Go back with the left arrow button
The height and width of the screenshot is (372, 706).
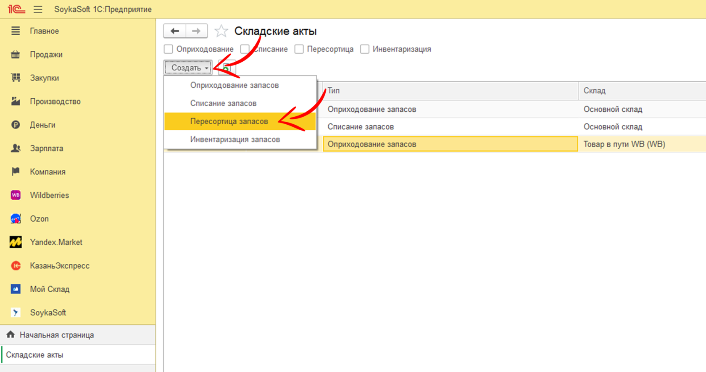point(174,31)
